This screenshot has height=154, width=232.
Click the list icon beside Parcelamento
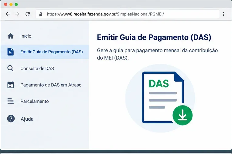pos(11,101)
